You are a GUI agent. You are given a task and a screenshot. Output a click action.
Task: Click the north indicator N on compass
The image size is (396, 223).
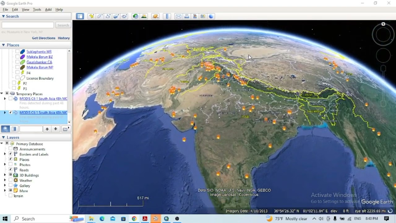[383, 24]
